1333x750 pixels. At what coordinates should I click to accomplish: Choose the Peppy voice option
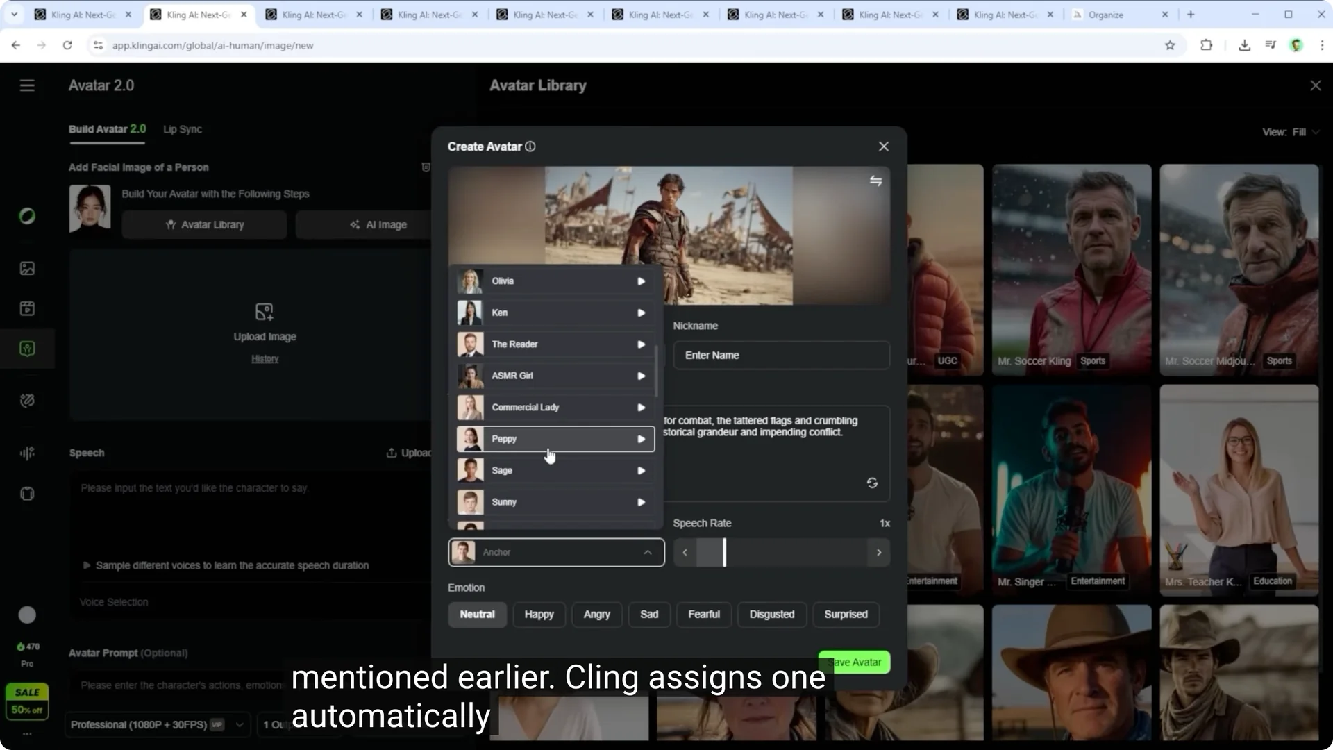(x=555, y=440)
